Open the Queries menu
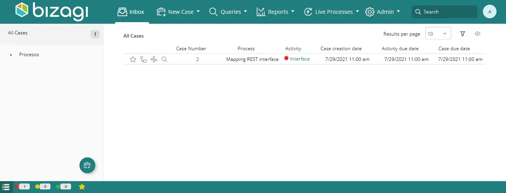Image resolution: width=506 pixels, height=193 pixels. pyautogui.click(x=228, y=12)
